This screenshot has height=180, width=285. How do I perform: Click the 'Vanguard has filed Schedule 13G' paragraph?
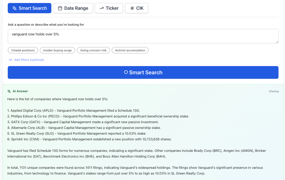137,154
